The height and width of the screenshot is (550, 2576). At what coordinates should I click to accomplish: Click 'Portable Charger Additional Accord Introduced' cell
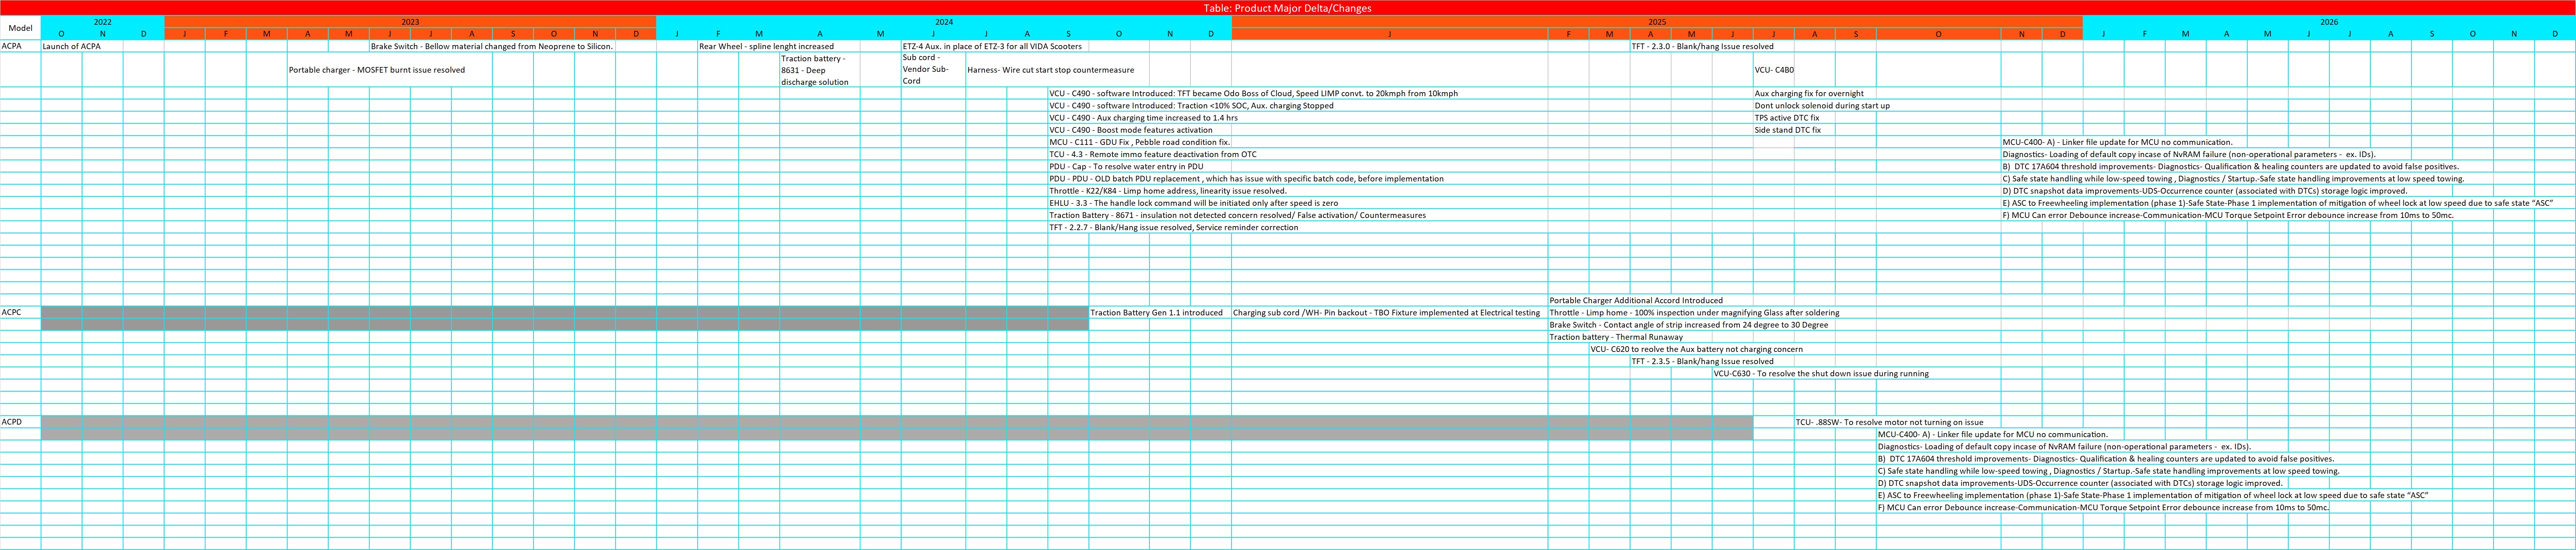tap(1636, 300)
